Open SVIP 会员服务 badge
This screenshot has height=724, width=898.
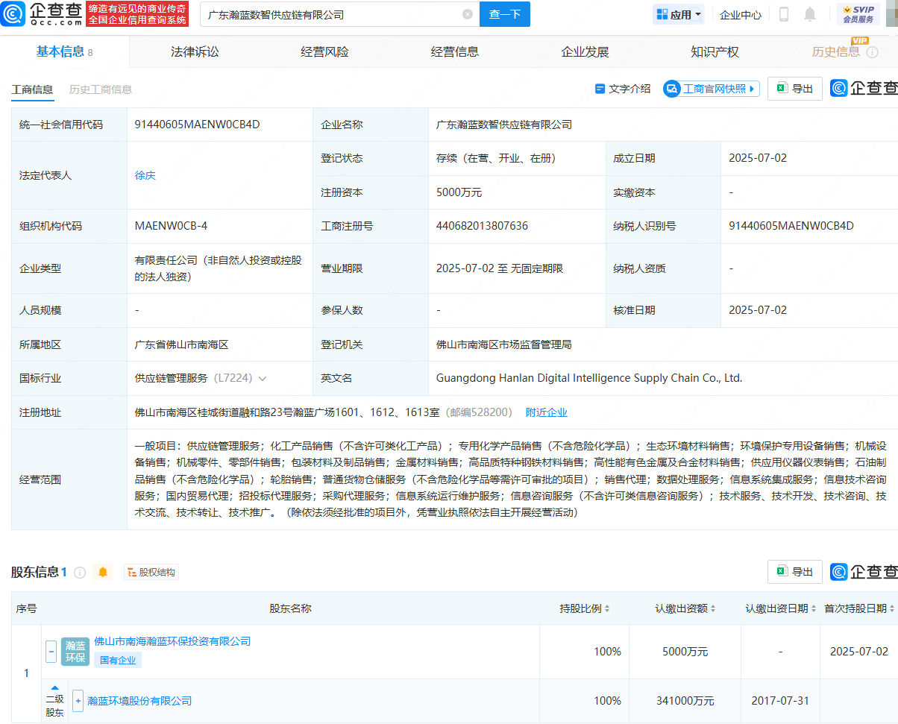coord(858,14)
